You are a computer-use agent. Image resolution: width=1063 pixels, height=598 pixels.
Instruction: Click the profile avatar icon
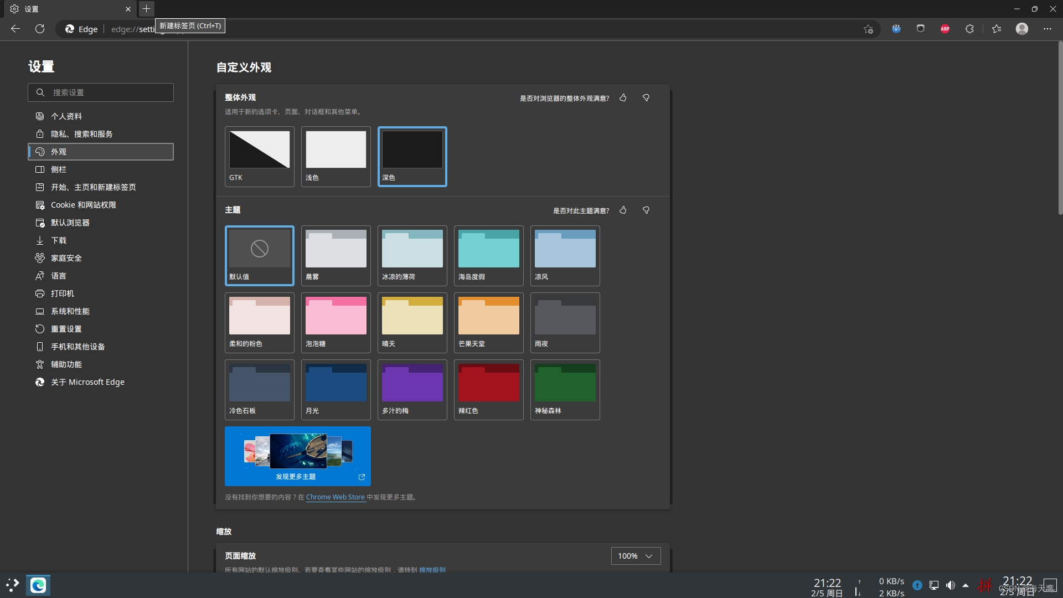point(1022,29)
